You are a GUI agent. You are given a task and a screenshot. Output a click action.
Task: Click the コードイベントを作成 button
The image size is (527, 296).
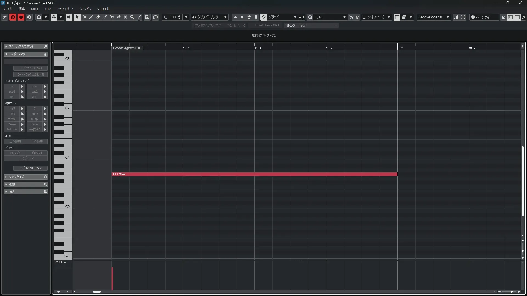(x=30, y=168)
